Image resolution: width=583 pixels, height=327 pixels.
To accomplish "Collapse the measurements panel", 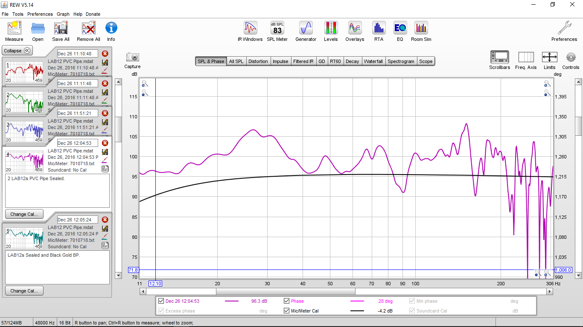I will 17,50.
